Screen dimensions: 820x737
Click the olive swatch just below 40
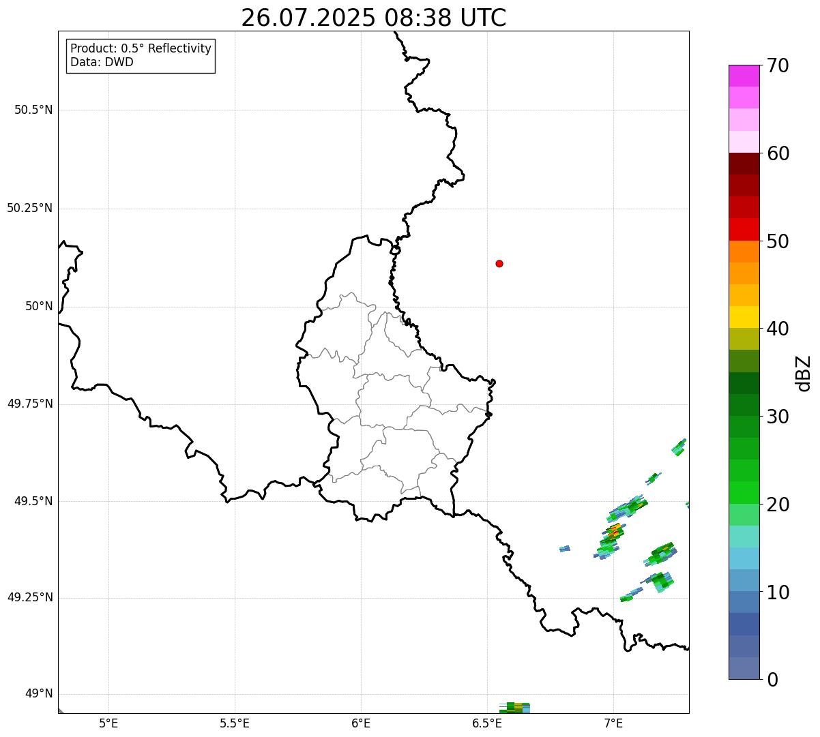pyautogui.click(x=744, y=339)
